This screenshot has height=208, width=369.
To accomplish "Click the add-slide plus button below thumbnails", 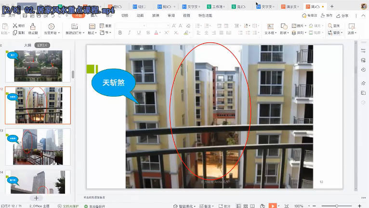I will tap(36, 197).
